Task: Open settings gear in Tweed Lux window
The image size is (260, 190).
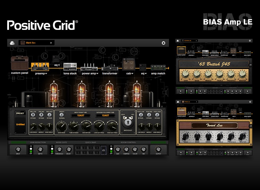Action: click(250, 102)
